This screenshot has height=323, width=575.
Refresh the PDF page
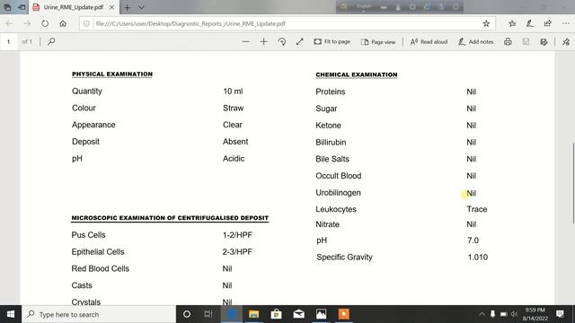45,23
